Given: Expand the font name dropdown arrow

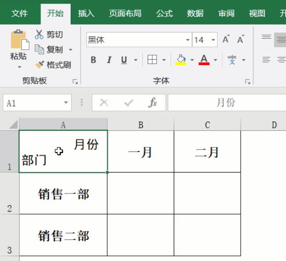Looking at the screenshot, I should (188, 40).
